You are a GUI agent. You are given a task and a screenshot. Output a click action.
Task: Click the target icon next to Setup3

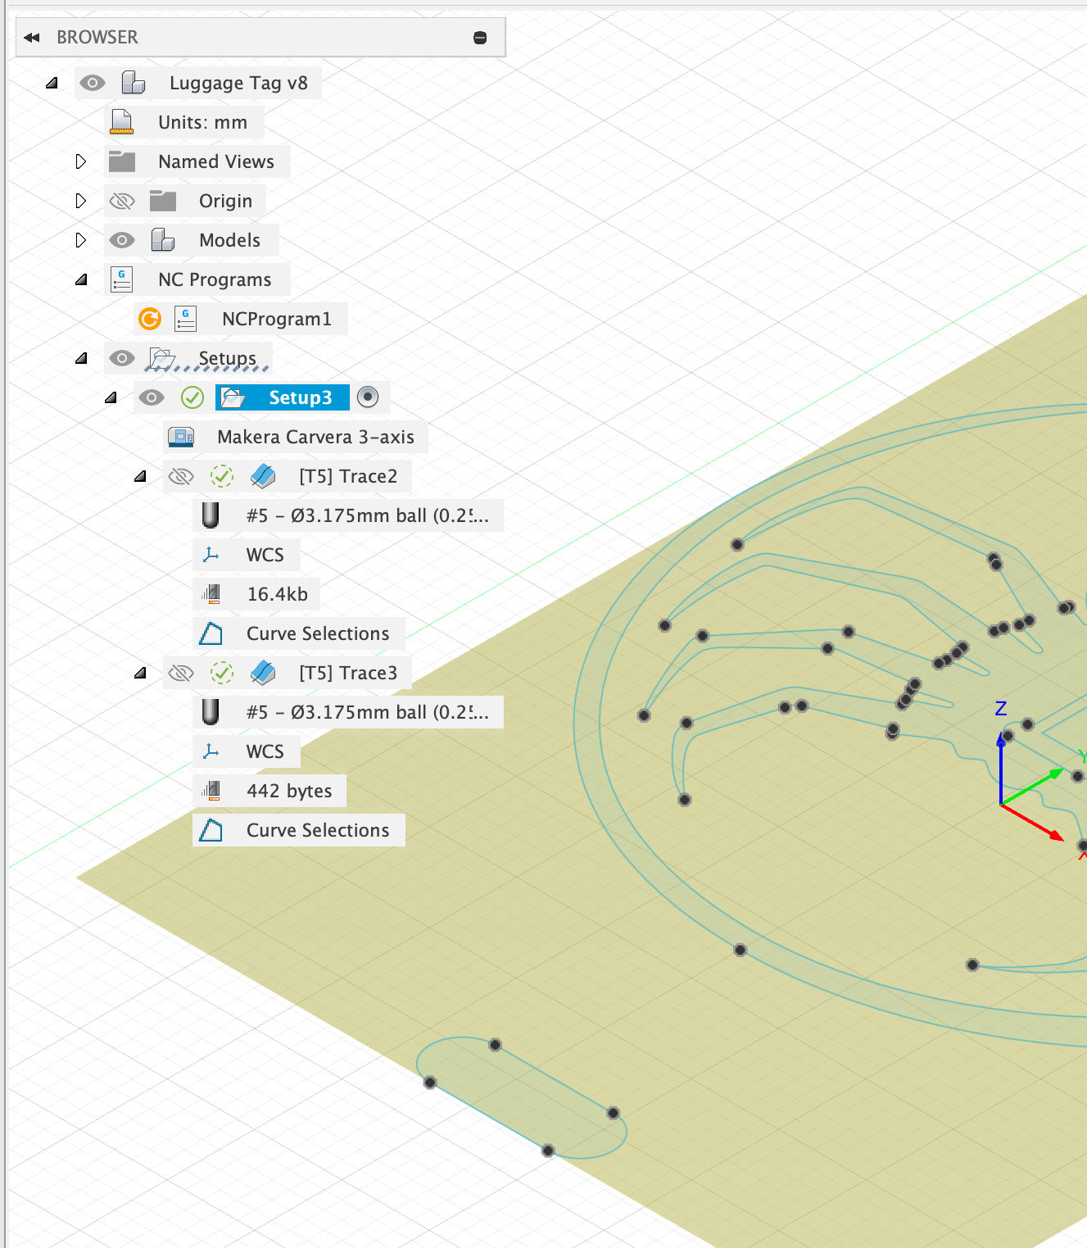[369, 397]
